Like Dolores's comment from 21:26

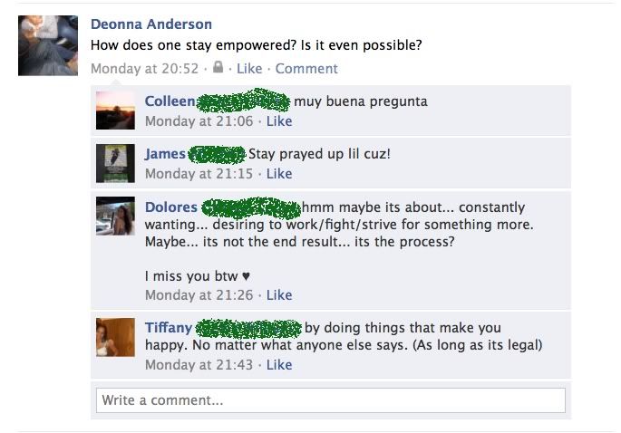coord(279,295)
